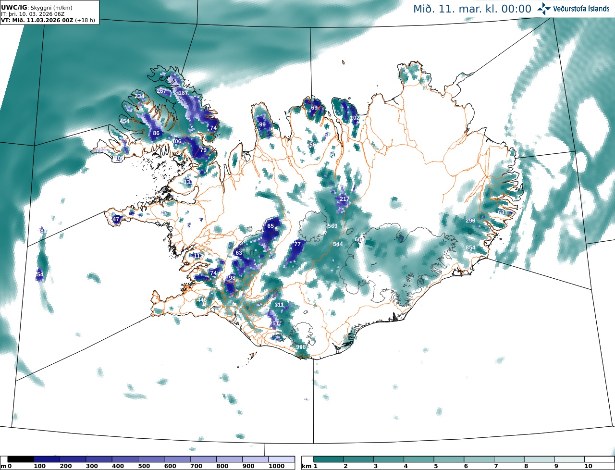The height and width of the screenshot is (470, 615).
Task: Click the 400–500 m legend color swatch
Action: (x=125, y=460)
